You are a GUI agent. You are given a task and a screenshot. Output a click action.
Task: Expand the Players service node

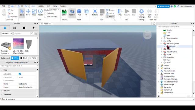158,65
